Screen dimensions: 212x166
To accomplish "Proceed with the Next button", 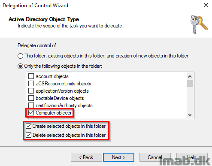I will coord(118,157).
